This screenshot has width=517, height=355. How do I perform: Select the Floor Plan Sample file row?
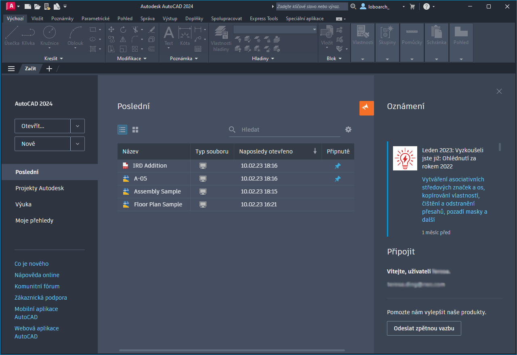pyautogui.click(x=236, y=204)
